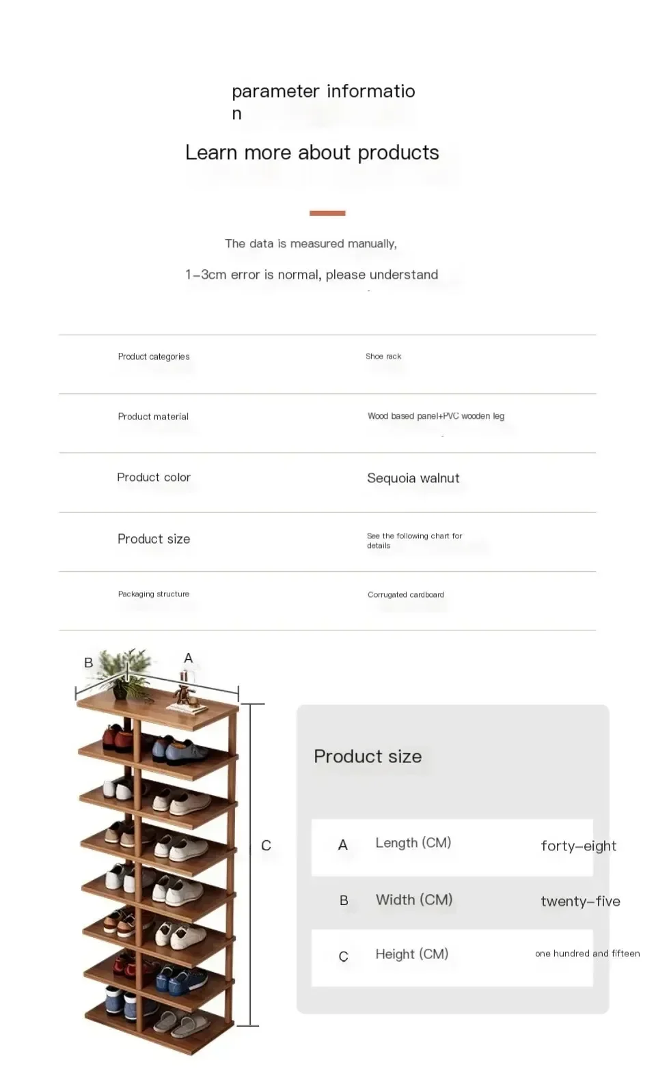Click the 'Shoe rack' value
656x1069 pixels.
coord(383,357)
